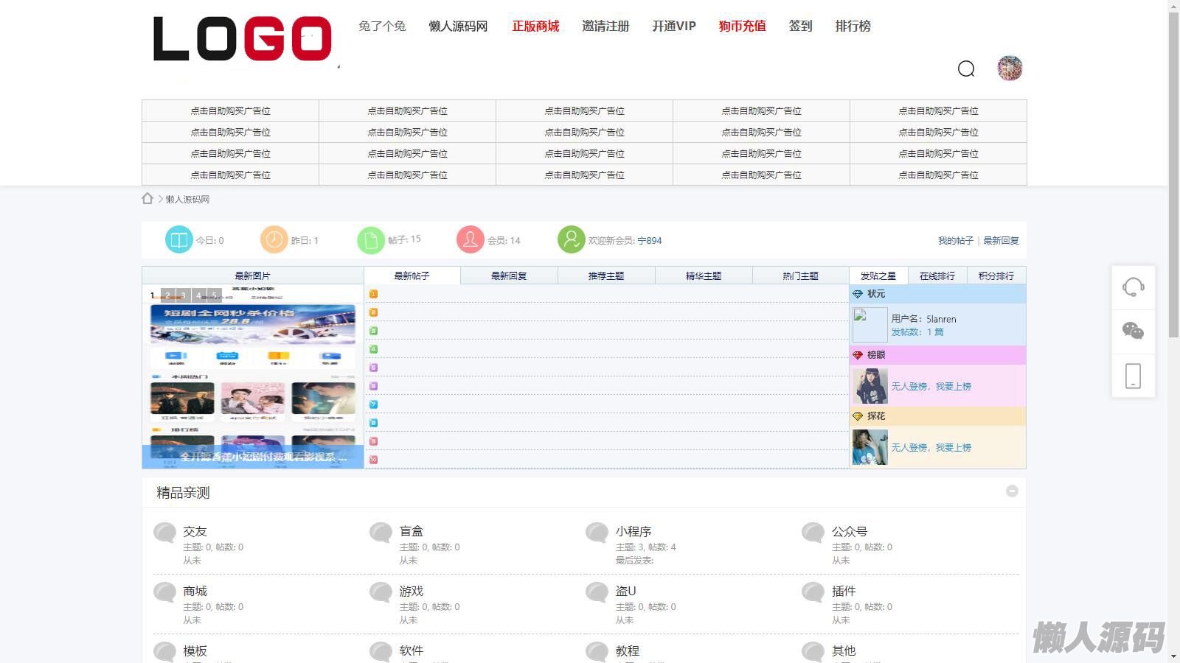
Task: Open the user avatar profile icon
Action: (x=1010, y=68)
